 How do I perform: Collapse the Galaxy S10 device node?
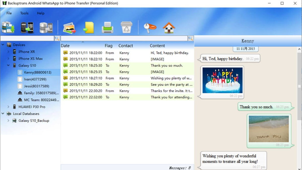pos(8,65)
